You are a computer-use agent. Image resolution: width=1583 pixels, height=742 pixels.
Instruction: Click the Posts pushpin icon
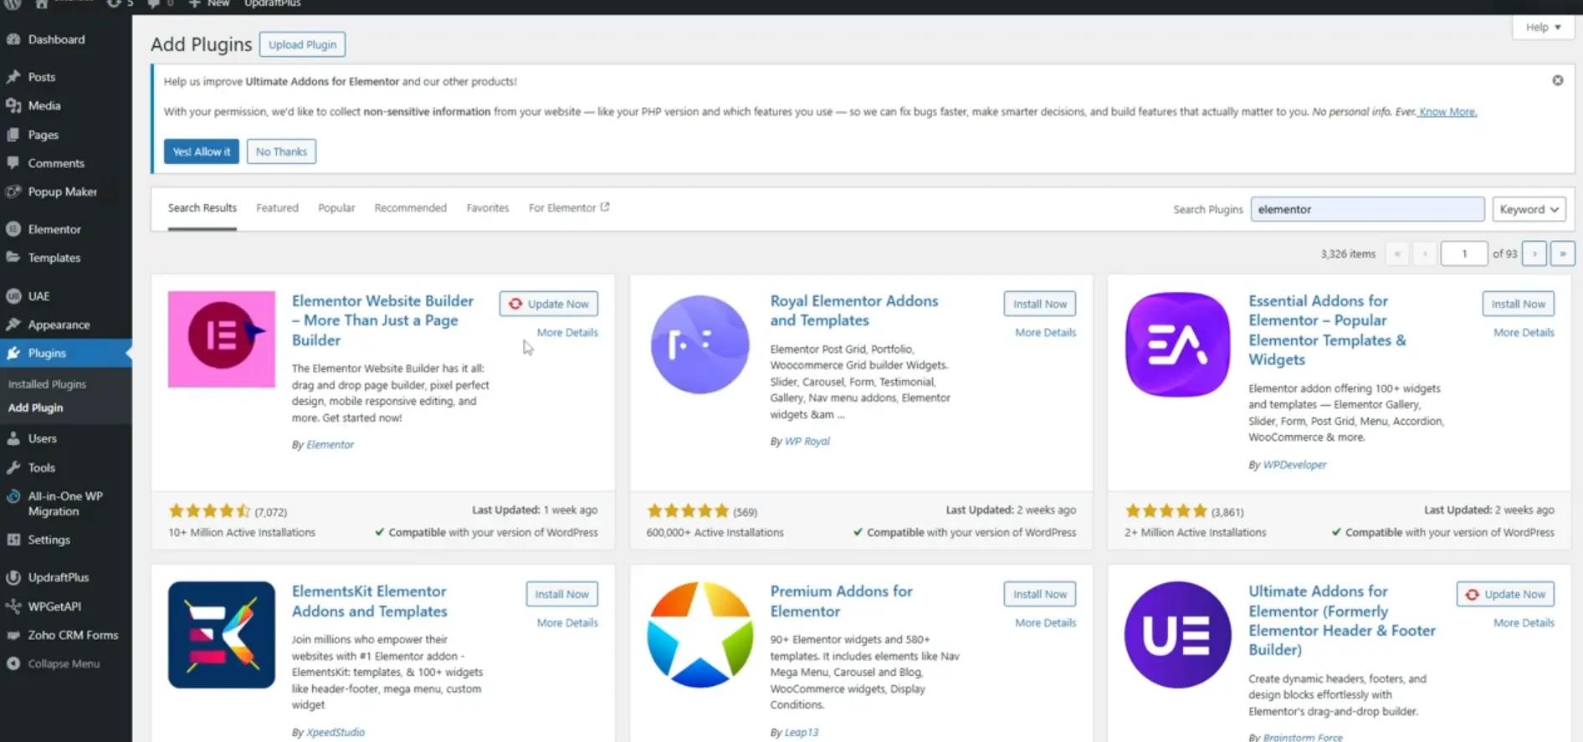click(13, 77)
